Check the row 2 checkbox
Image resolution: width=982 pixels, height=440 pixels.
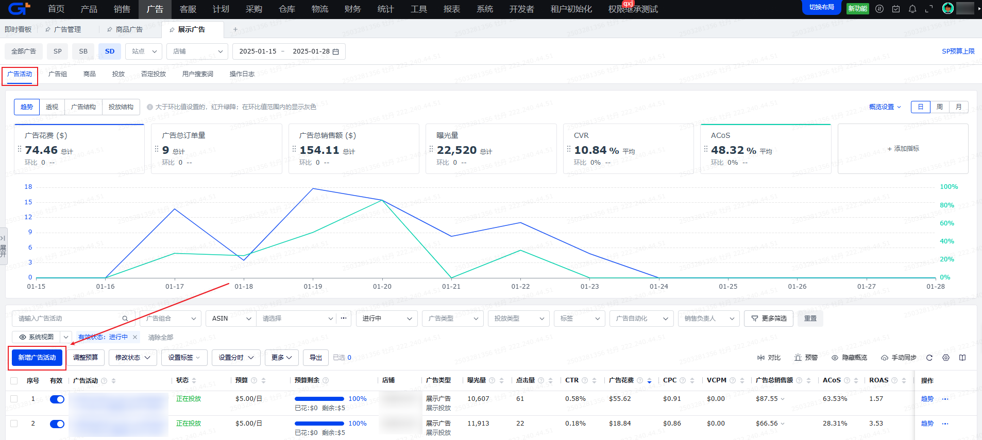coord(14,424)
